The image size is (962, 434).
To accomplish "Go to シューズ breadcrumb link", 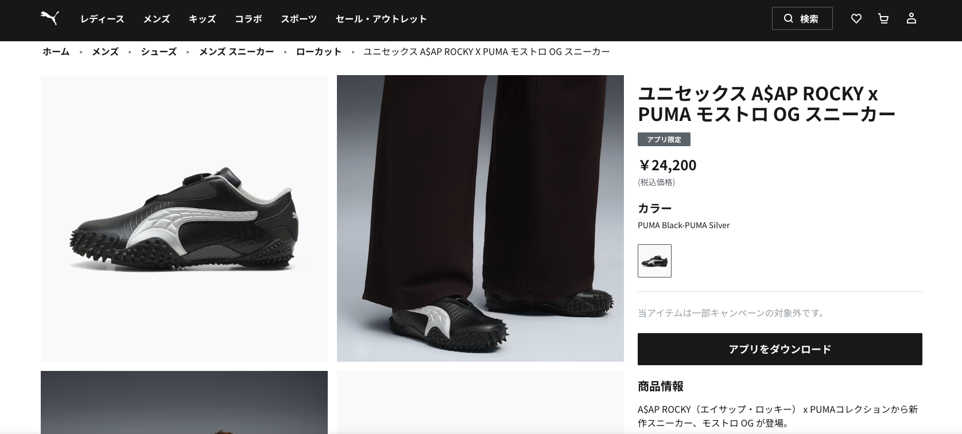I will [159, 52].
